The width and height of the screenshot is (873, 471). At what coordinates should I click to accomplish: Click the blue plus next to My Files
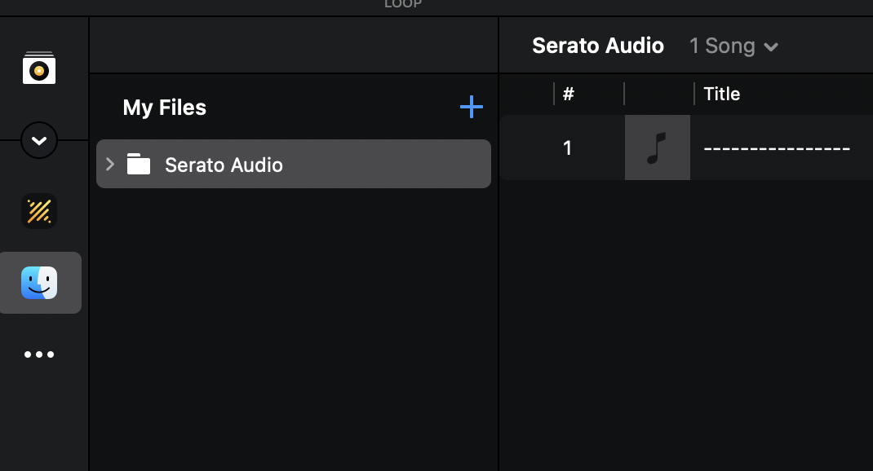pos(471,107)
